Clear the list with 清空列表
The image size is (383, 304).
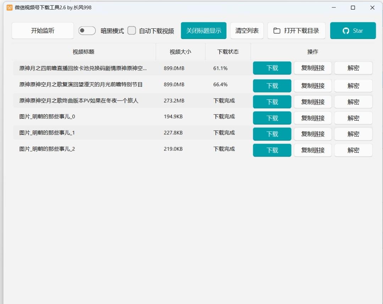coord(247,31)
